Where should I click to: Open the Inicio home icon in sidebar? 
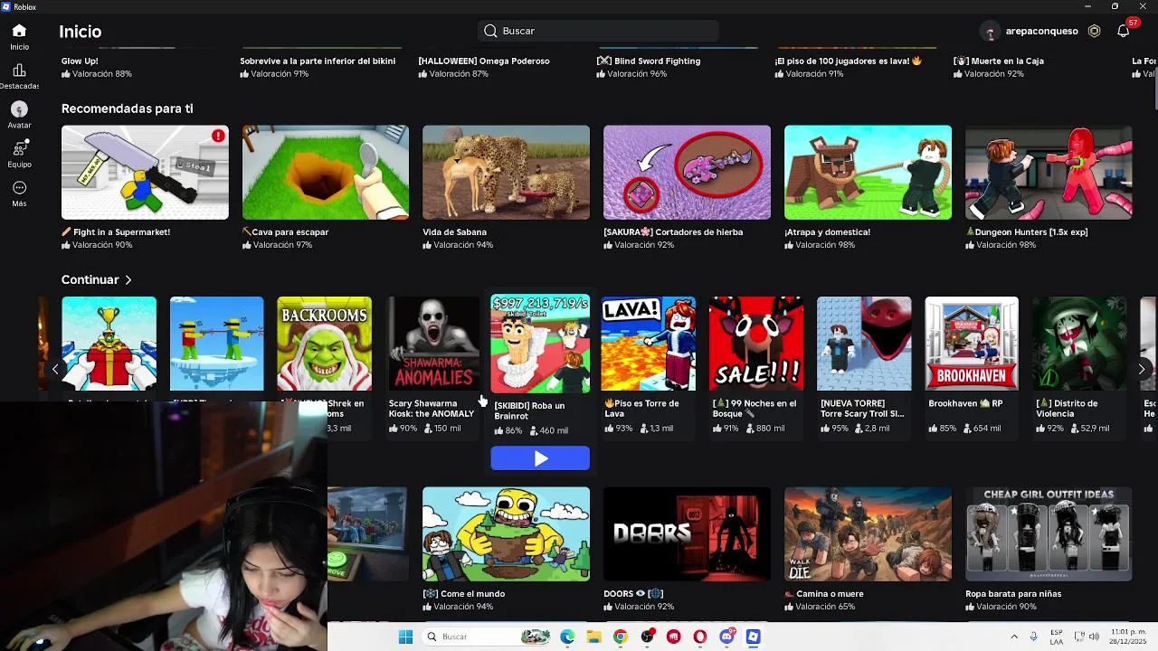(x=19, y=31)
